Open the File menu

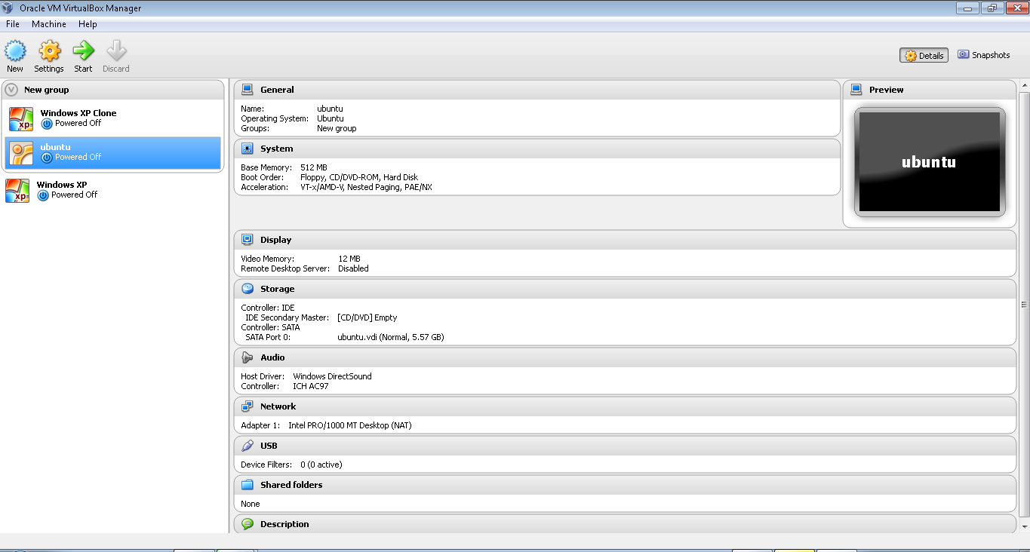coord(13,24)
